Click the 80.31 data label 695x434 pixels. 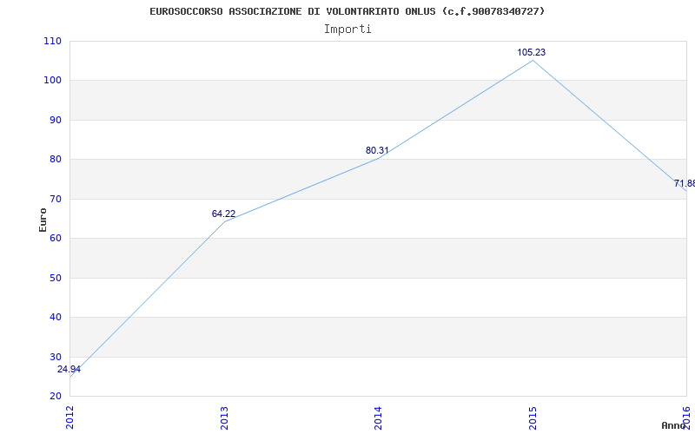click(377, 150)
